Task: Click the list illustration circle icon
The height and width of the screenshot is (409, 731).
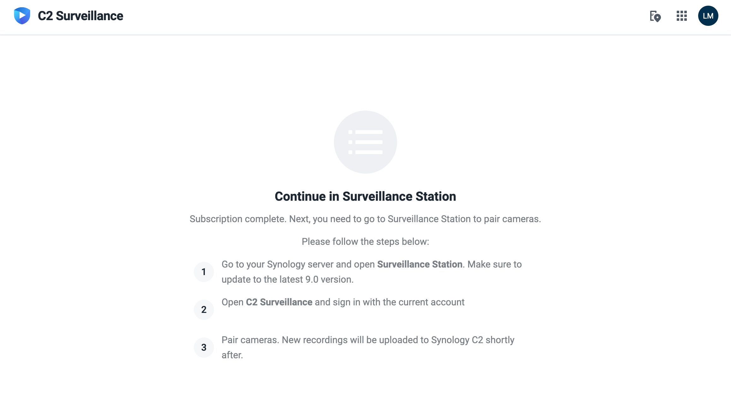Action: (365, 142)
